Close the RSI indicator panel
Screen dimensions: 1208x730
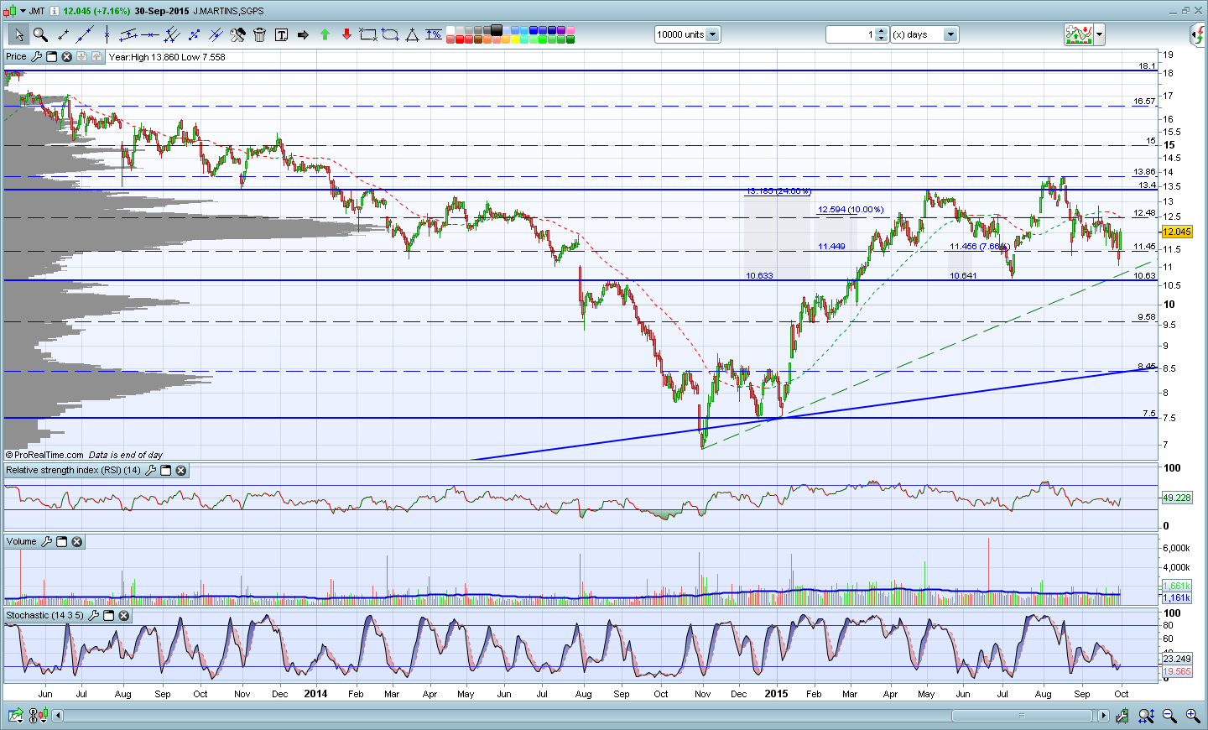180,471
